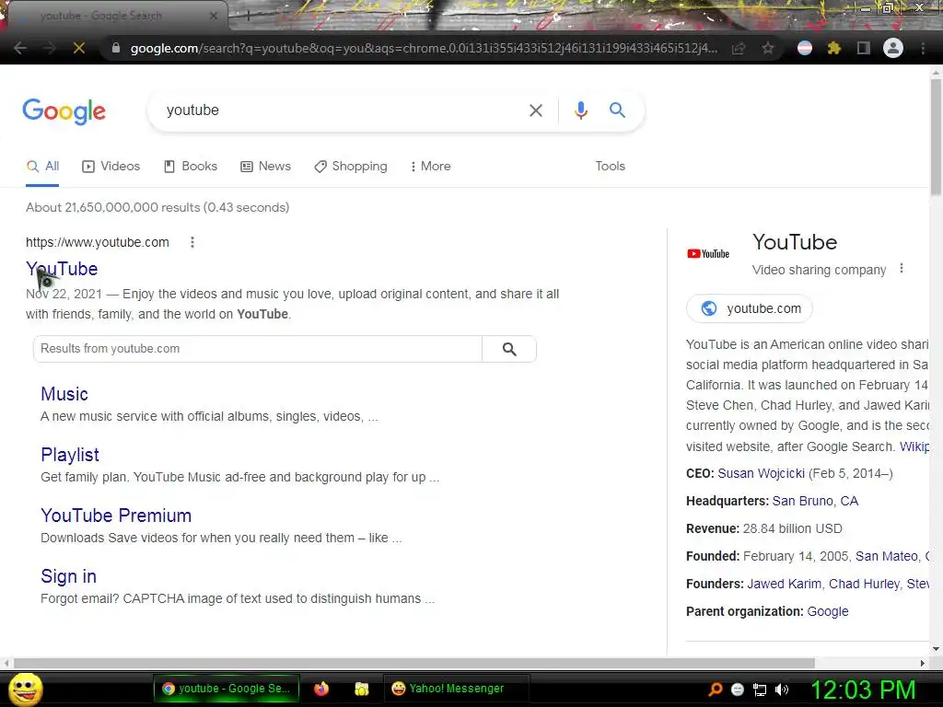Open the Extensions puzzle piece menu
Viewport: 943px width, 707px height.
coord(834,48)
